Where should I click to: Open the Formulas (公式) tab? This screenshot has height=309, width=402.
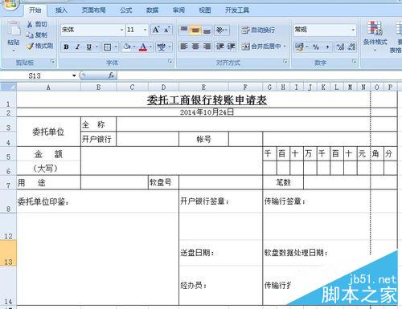point(126,10)
